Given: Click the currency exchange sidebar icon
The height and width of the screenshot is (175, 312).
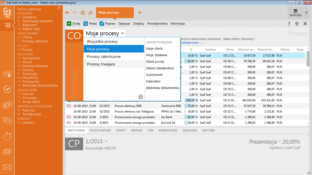Looking at the screenshot, I should pos(7,105).
